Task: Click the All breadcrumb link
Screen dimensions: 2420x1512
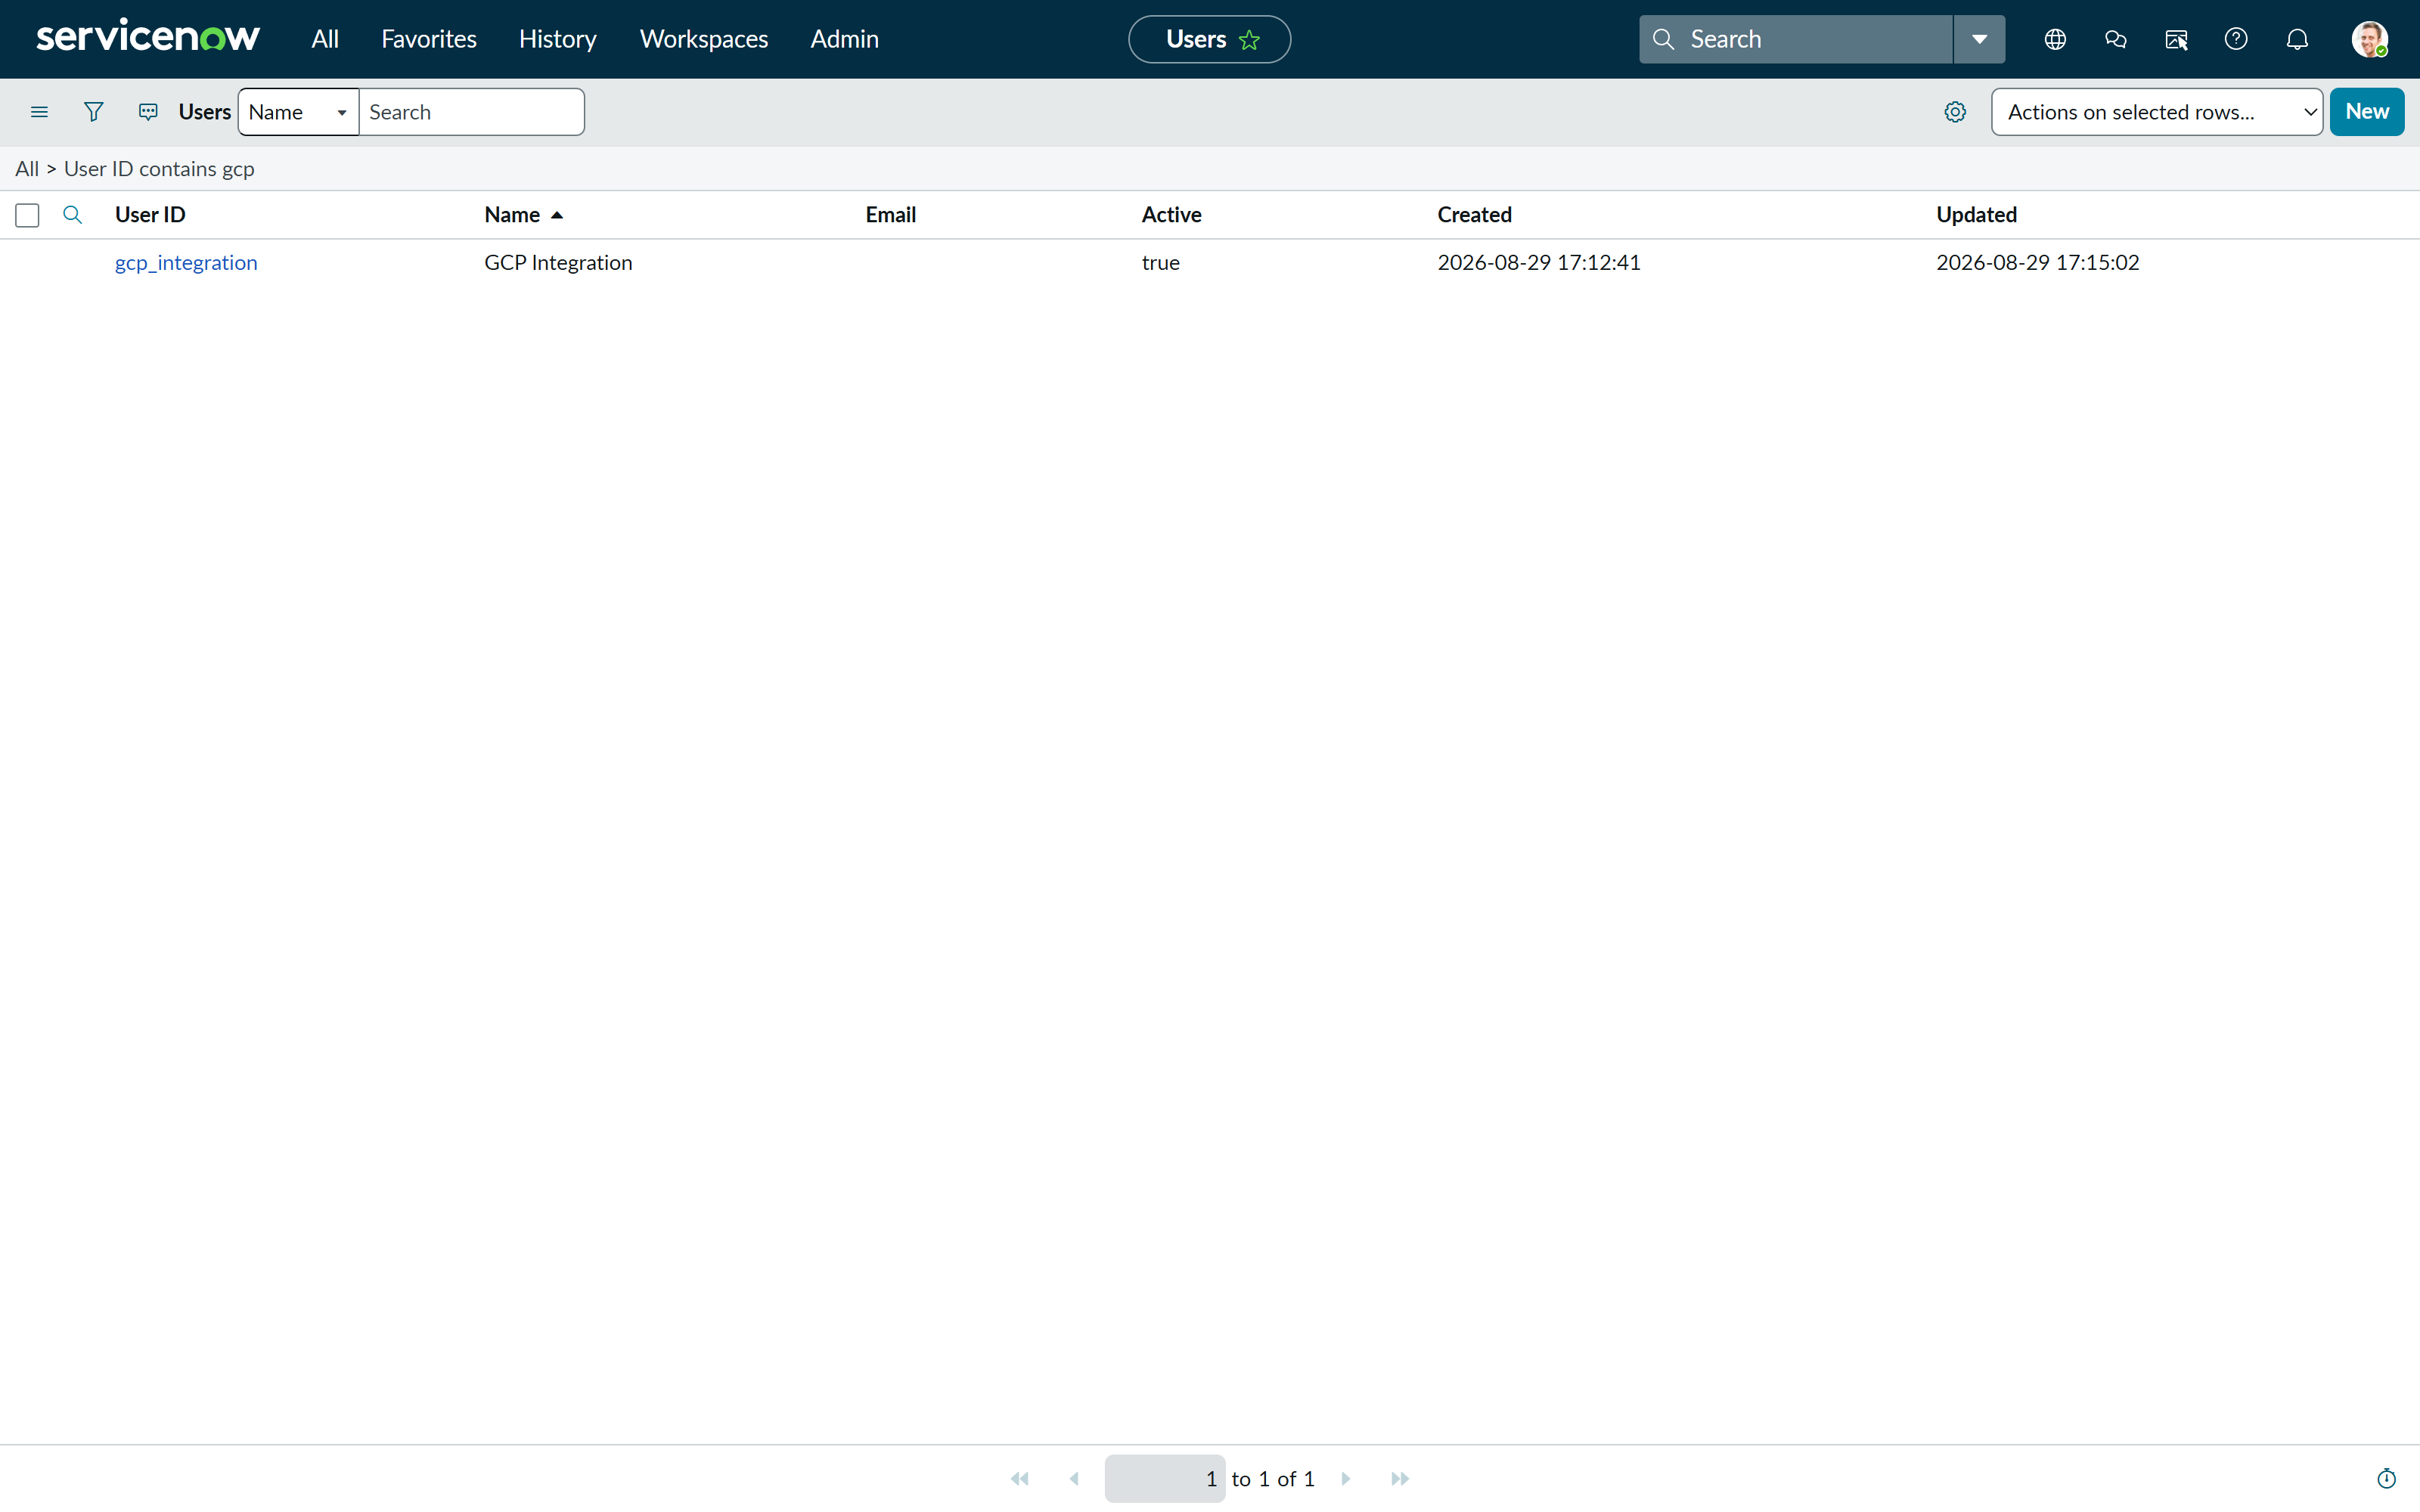Action: point(27,168)
